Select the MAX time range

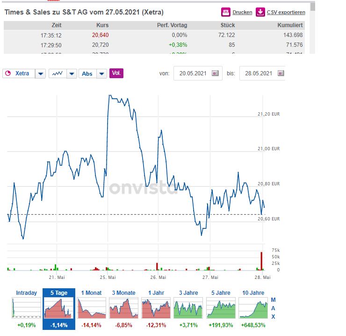tap(274, 308)
